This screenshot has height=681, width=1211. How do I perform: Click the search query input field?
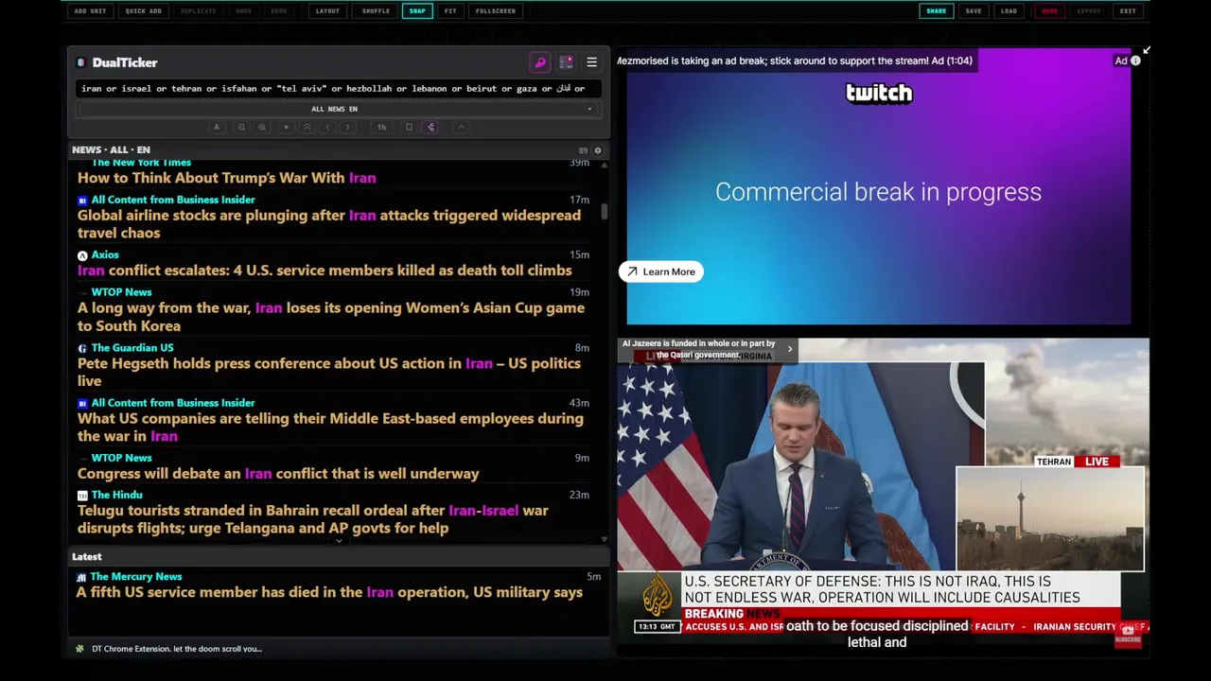pyautogui.click(x=337, y=88)
